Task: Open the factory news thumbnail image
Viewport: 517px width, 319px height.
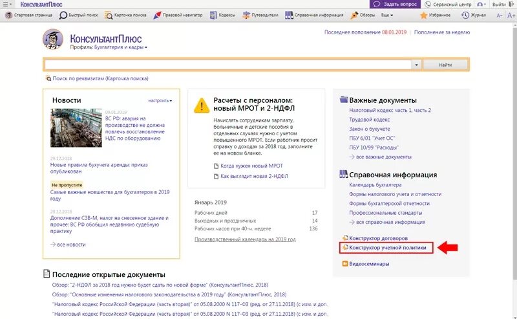Action: point(76,128)
